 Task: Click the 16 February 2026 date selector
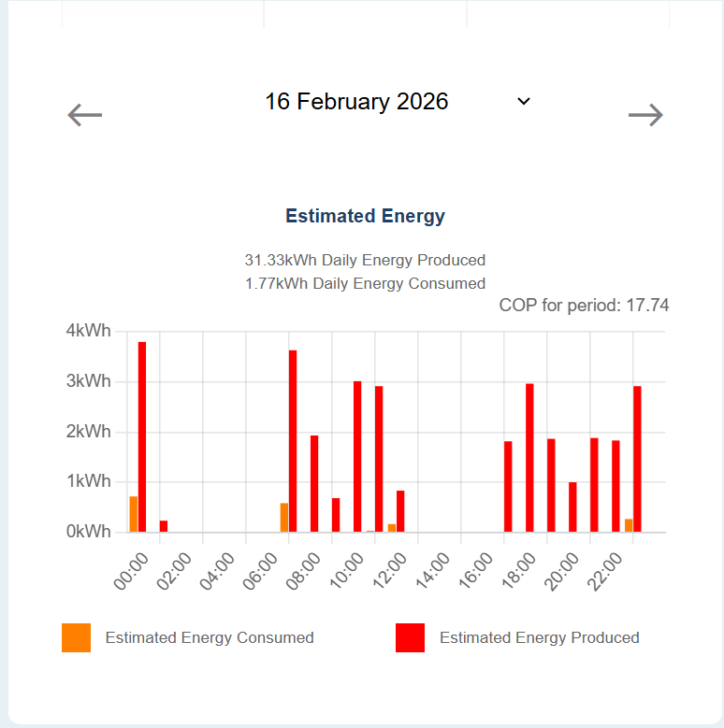[356, 102]
